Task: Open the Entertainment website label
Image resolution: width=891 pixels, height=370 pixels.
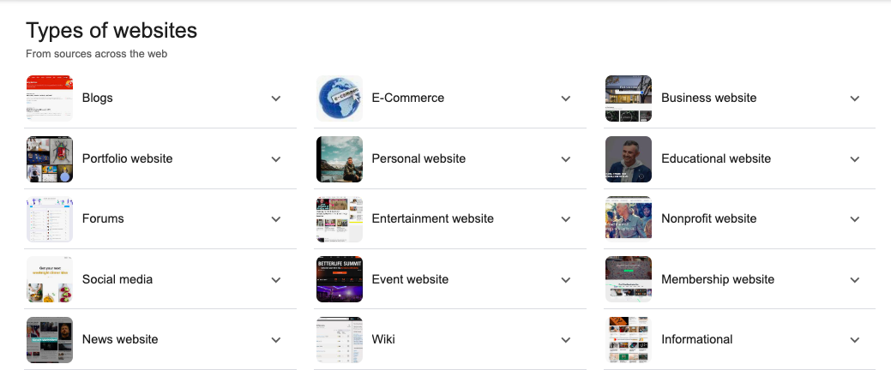Action: click(x=432, y=218)
